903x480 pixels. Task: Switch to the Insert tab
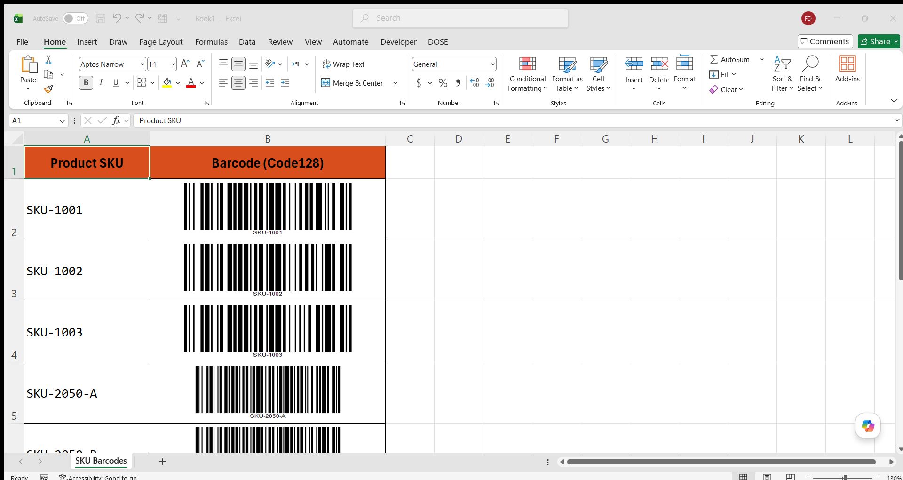(87, 42)
